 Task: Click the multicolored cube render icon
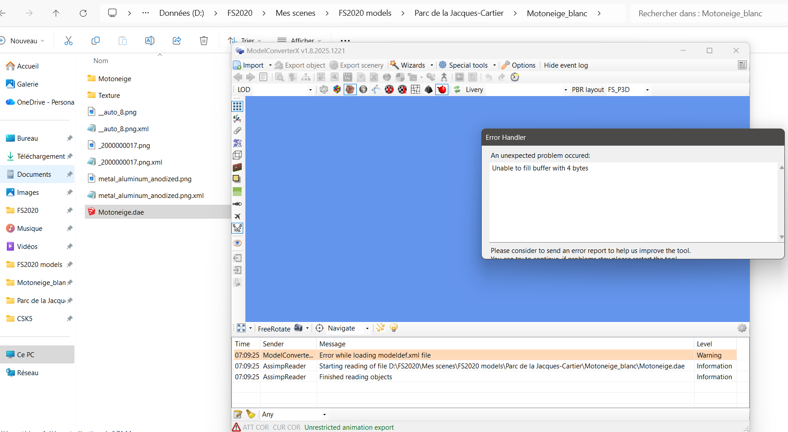337,89
